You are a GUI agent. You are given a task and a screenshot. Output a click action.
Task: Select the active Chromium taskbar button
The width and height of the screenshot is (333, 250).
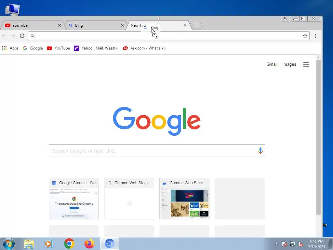click(x=110, y=243)
